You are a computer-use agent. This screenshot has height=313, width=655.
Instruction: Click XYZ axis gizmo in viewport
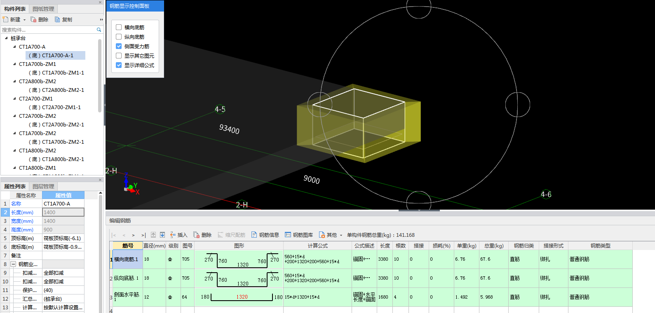[x=131, y=184]
